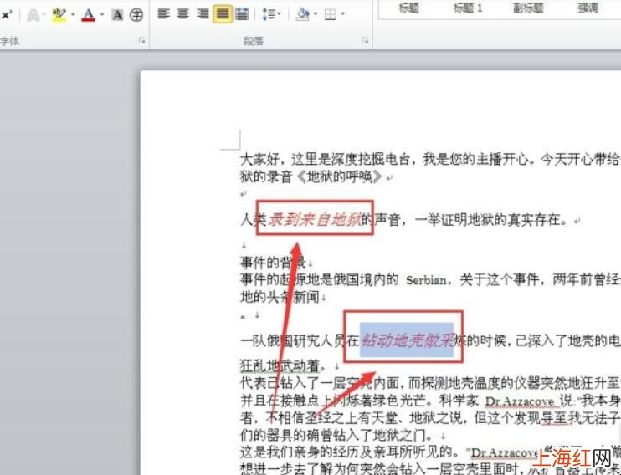Click the paragraph shading paint bucket
The image size is (621, 475).
(303, 15)
